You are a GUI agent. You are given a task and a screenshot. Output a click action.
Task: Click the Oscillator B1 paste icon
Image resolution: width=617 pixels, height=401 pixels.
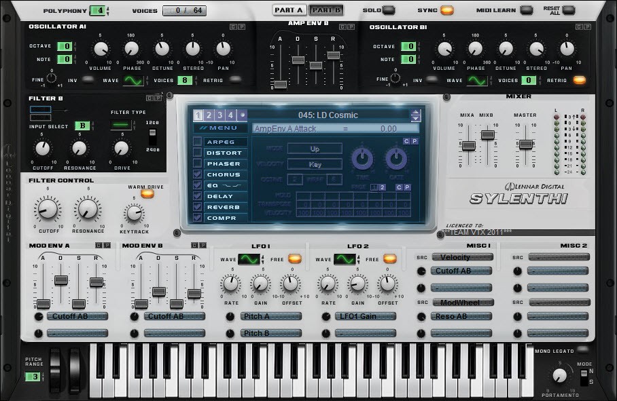pos(587,26)
